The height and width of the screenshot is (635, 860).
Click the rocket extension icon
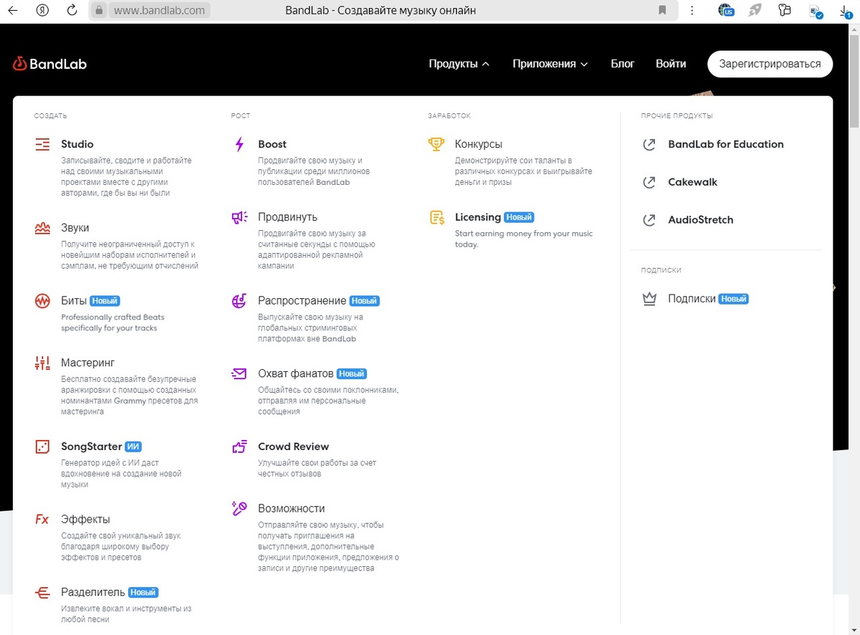(x=755, y=11)
